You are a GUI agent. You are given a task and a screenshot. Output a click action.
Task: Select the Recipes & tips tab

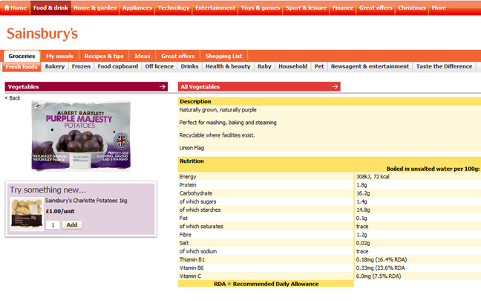tap(104, 56)
